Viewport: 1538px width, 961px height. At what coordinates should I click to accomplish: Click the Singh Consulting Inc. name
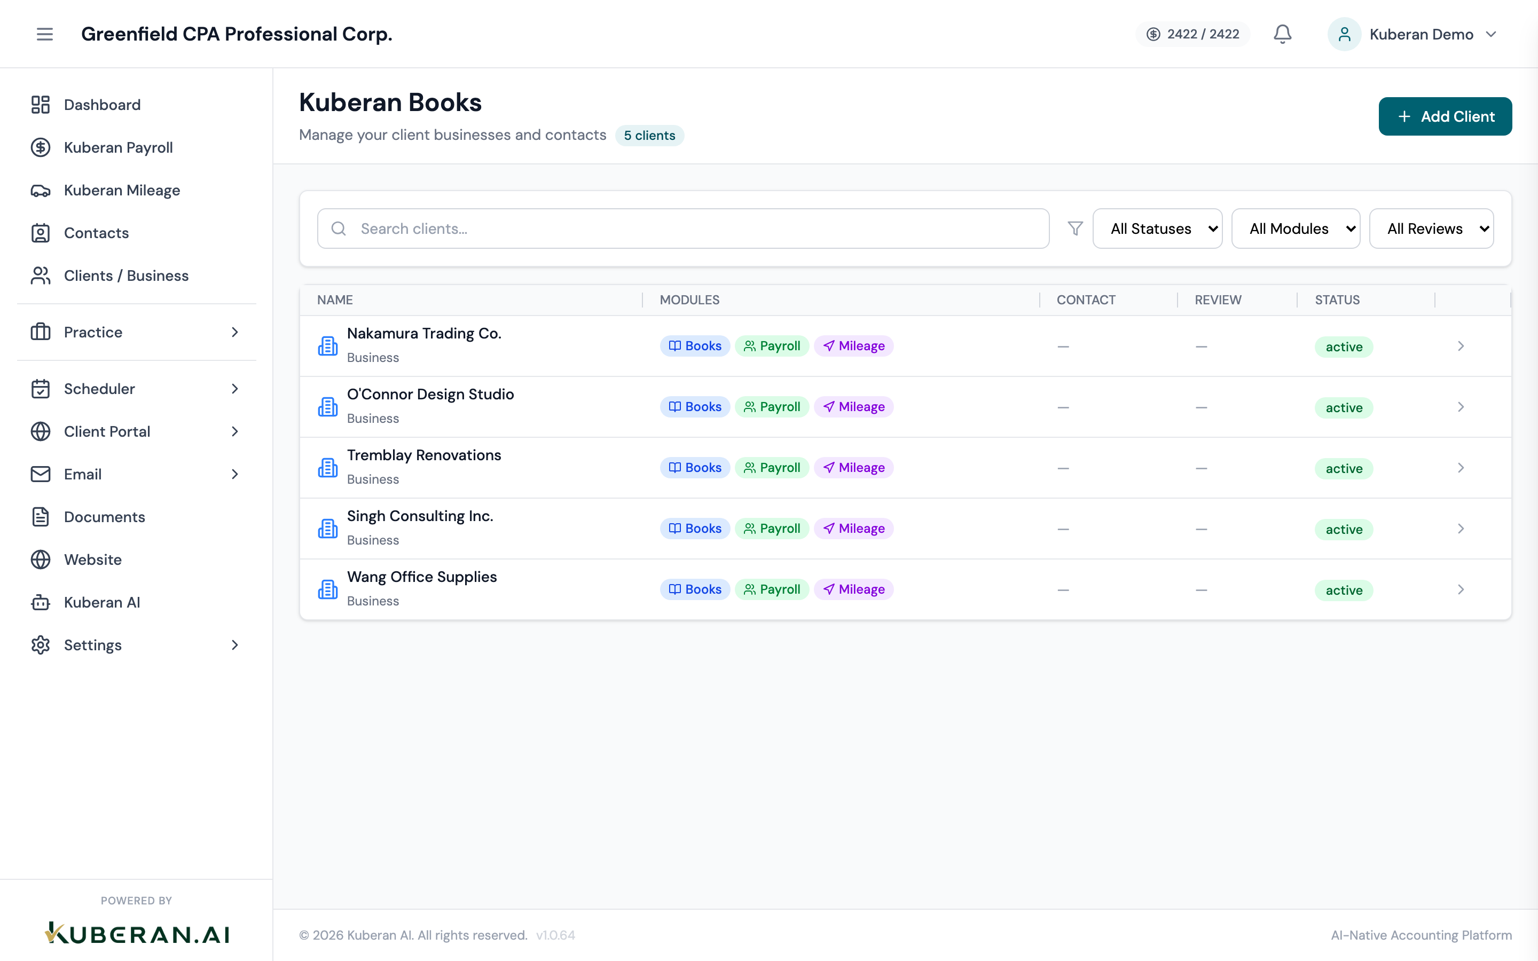[419, 515]
